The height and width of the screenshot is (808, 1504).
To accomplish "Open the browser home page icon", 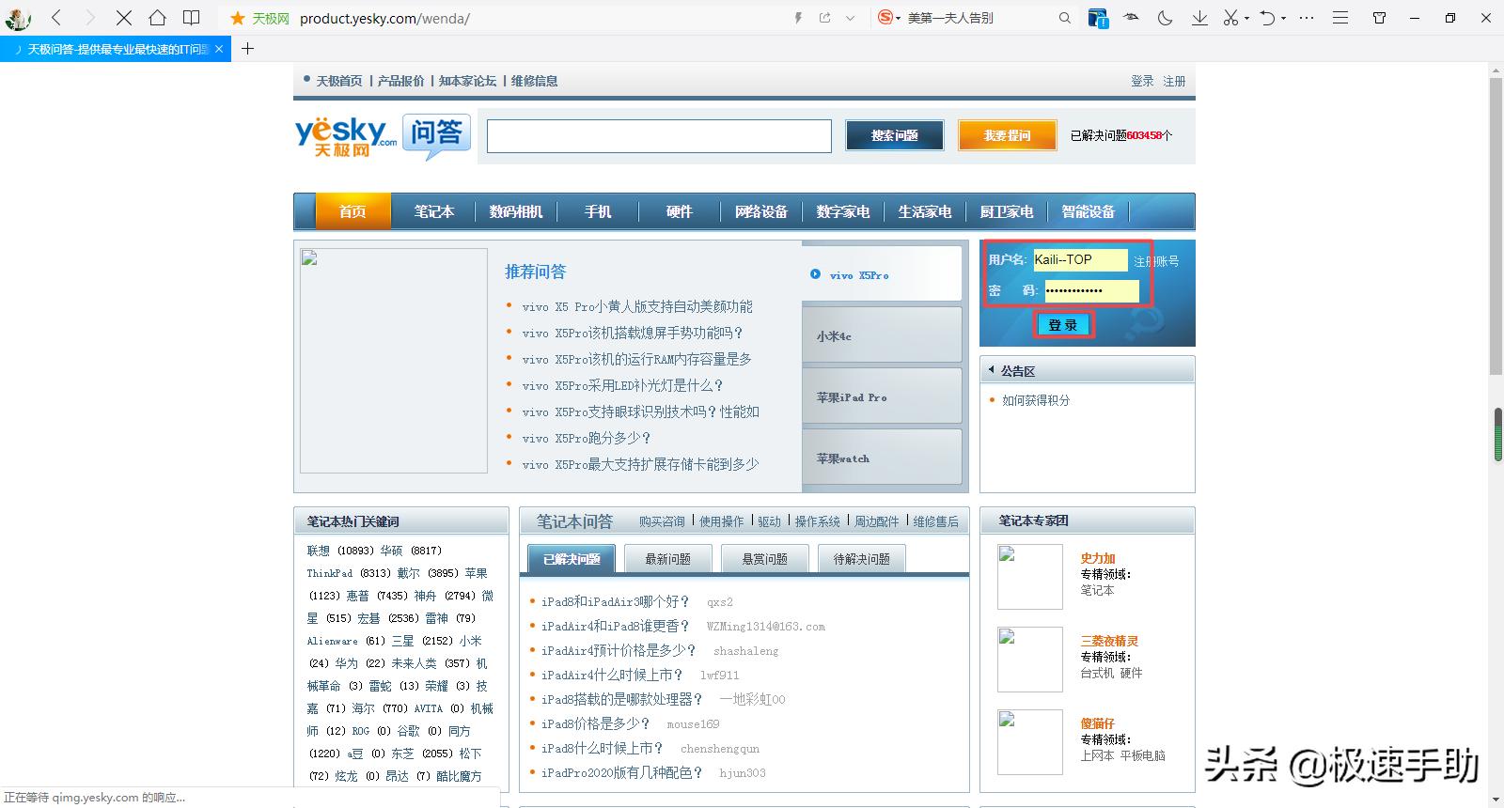I will click(x=158, y=18).
